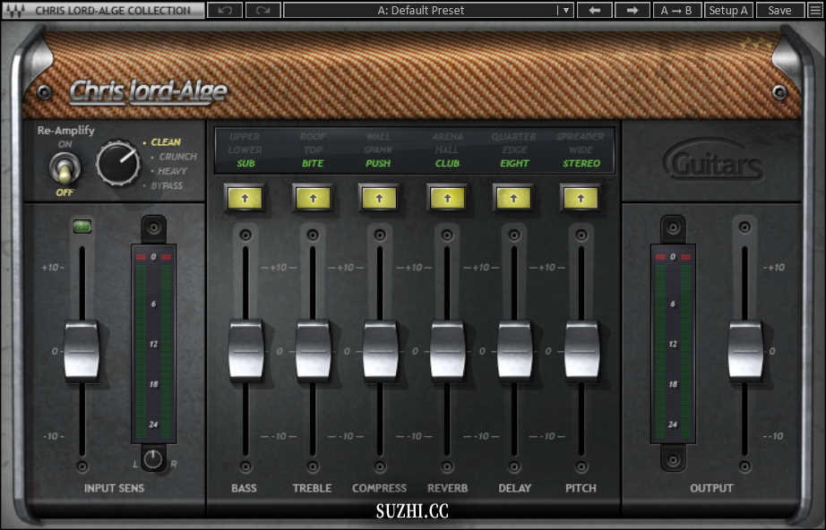Click the OUTPUT fader handle

[744, 350]
